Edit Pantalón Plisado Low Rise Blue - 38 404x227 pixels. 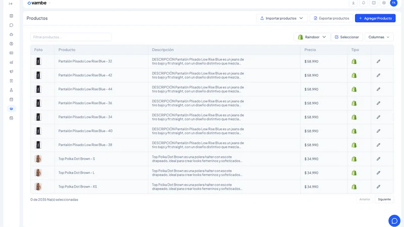pos(378,145)
